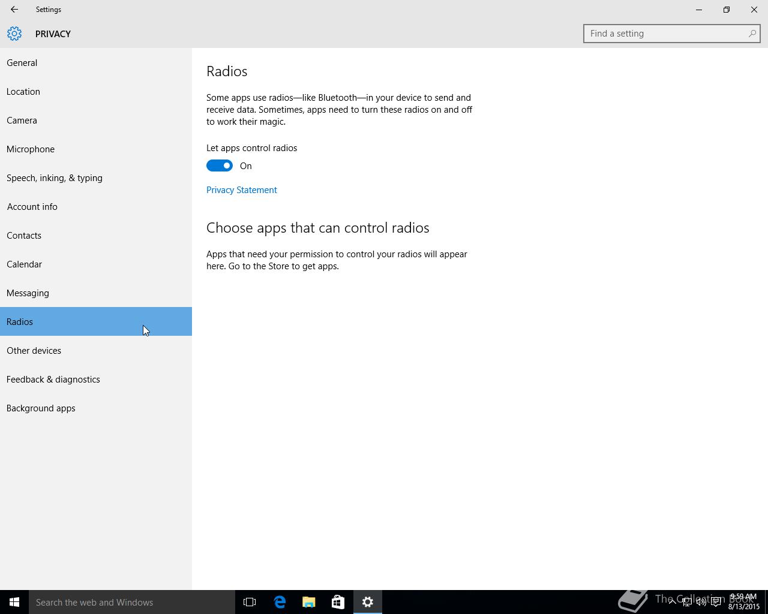Close the Settings window
The image size is (768, 614).
754,10
